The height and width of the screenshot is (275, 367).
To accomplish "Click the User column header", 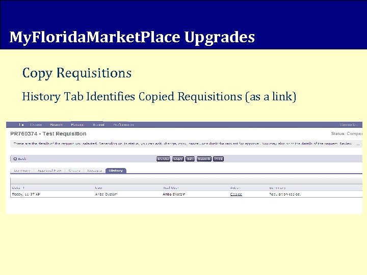I will point(98,187).
